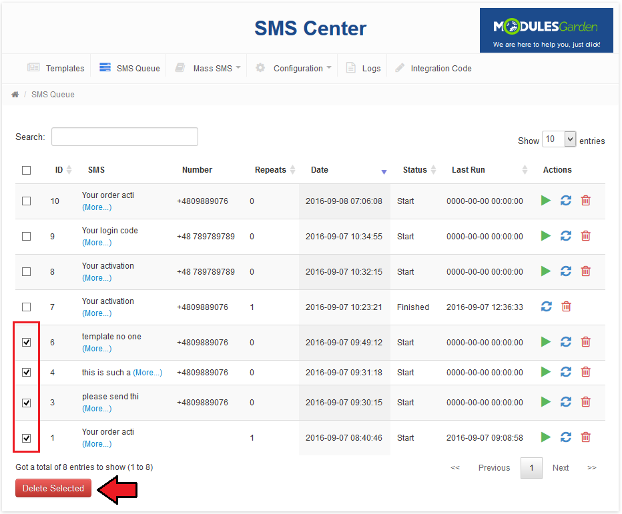Sort table by Last Run column
Viewport: 622px width, 514px height.
(x=489, y=169)
